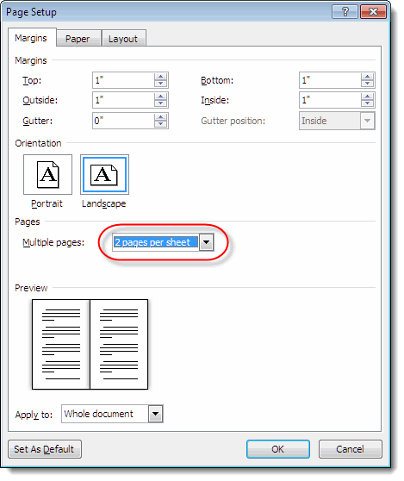The width and height of the screenshot is (404, 481).
Task: Select the Margins tab
Action: click(31, 38)
